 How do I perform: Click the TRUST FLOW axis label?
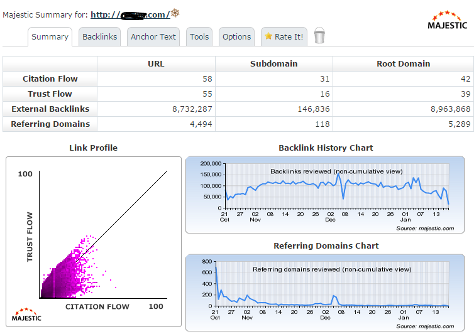[30, 237]
